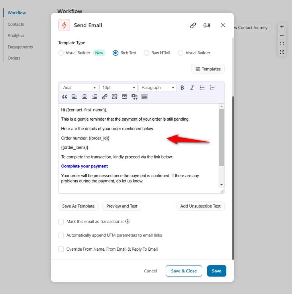Viewport: 292px width, 294px height.
Task: Insert a blockquote
Action: click(x=64, y=97)
